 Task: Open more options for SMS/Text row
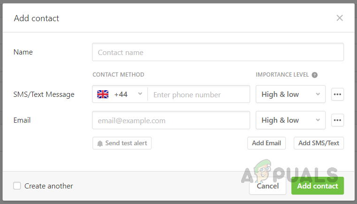click(337, 94)
